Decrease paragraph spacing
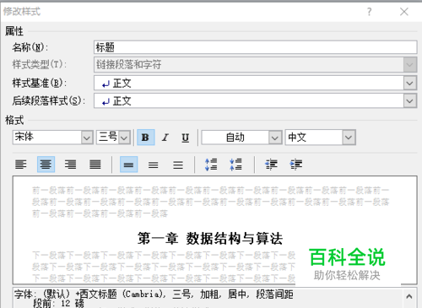This screenshot has height=308, width=422. coord(235,165)
